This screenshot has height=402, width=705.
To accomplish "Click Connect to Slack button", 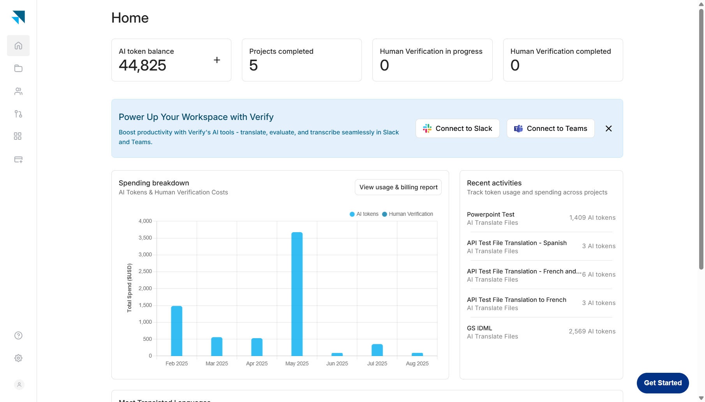I will 457,129.
